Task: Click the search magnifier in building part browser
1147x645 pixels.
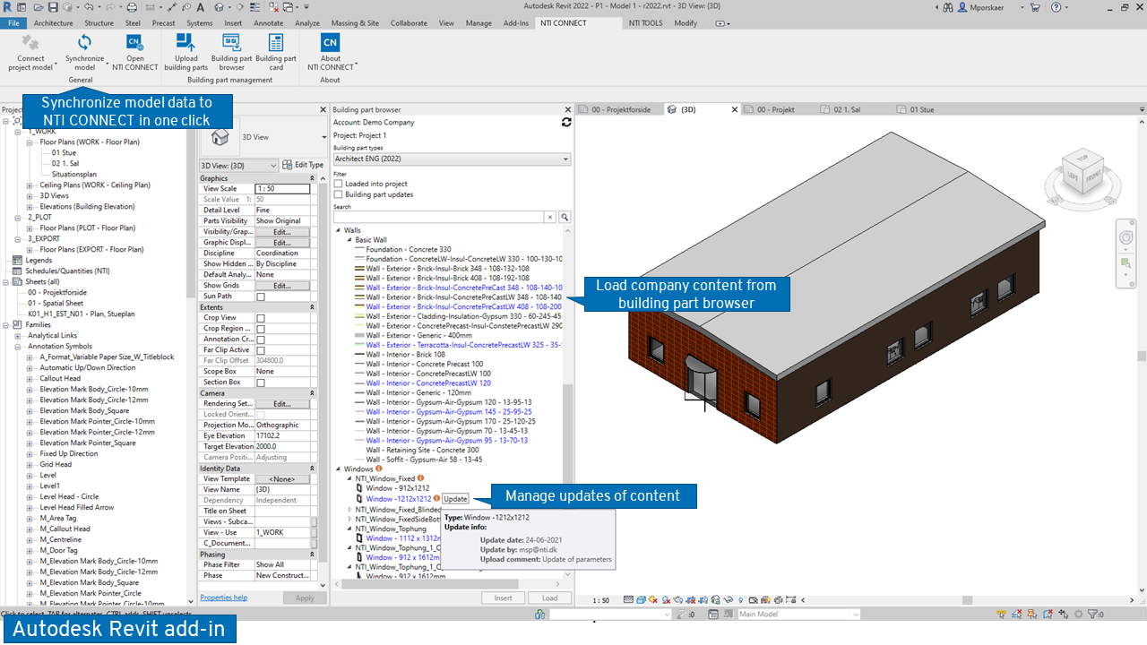Action: click(x=565, y=218)
